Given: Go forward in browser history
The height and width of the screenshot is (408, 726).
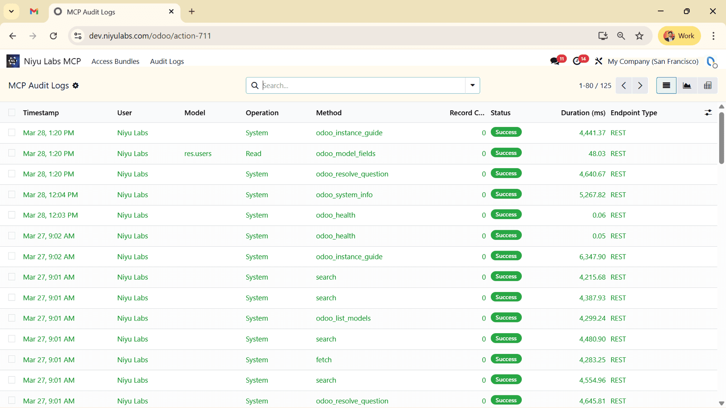Looking at the screenshot, I should click(33, 36).
